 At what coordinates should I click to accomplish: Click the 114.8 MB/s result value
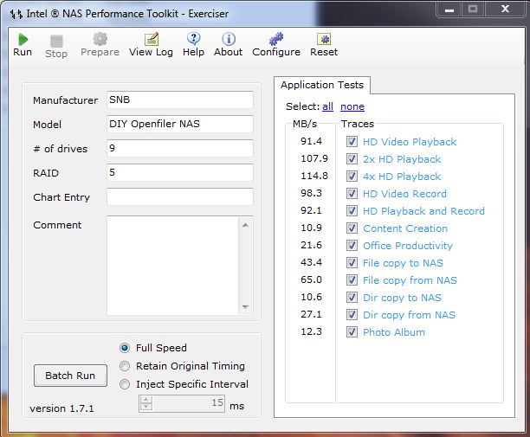tap(314, 176)
